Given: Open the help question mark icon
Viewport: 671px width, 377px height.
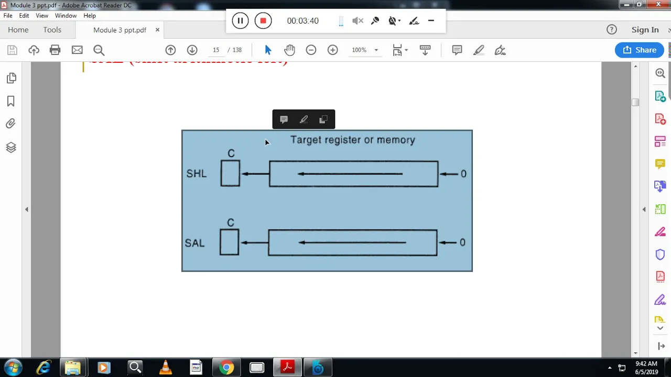Looking at the screenshot, I should (x=612, y=30).
